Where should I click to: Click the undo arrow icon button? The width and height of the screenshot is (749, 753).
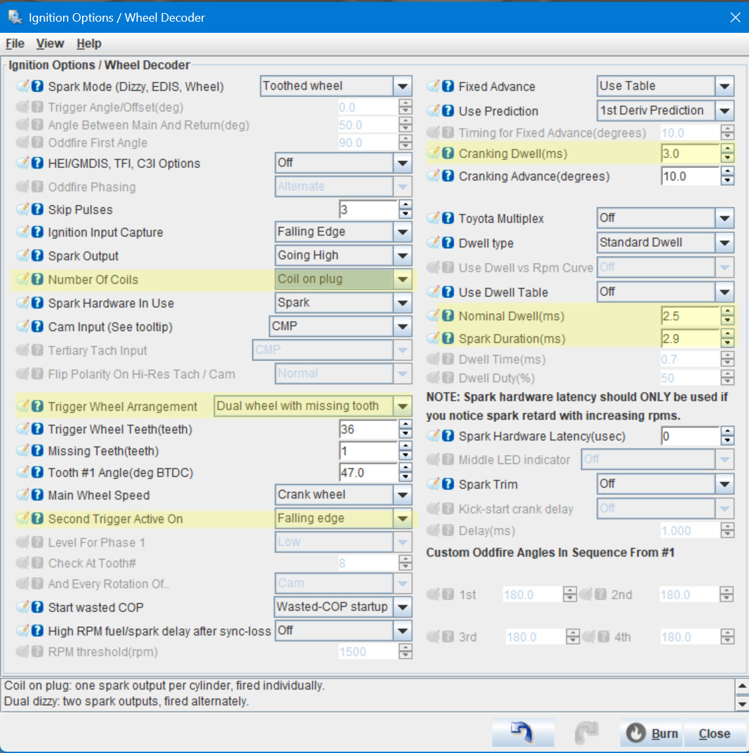point(523,733)
